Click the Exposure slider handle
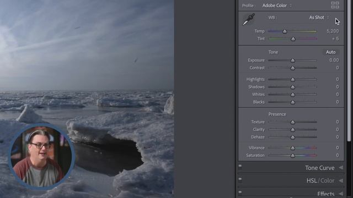This screenshot has width=353, height=198. 293,61
